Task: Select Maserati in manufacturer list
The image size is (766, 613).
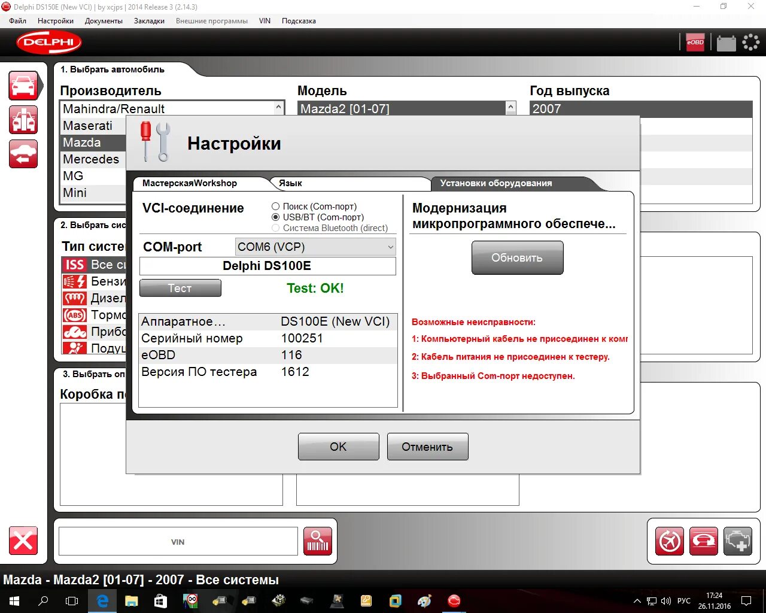Action: pyautogui.click(x=94, y=126)
